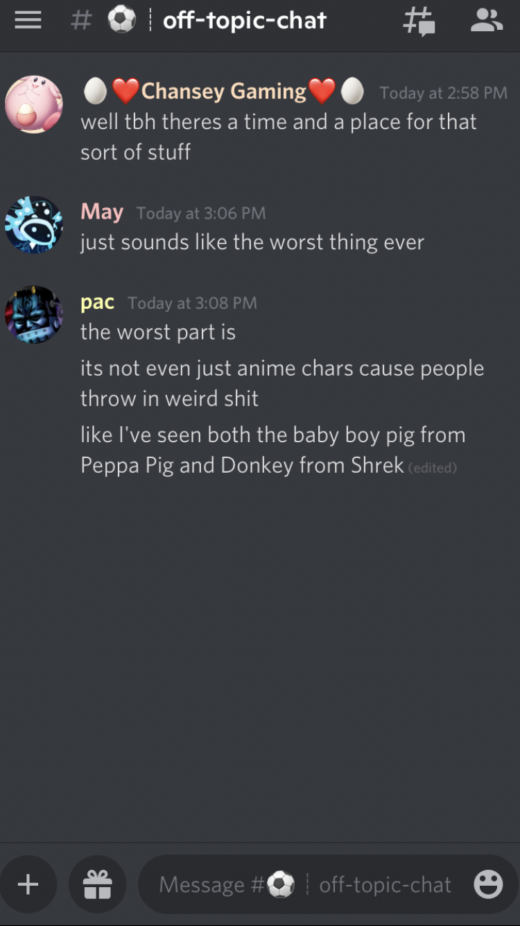Show the member list icon
The image size is (520, 926).
coord(487,20)
